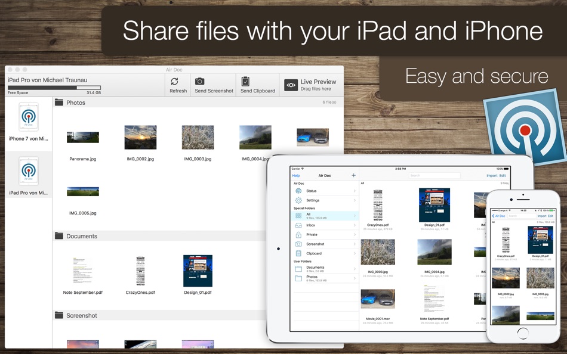Tap Import on the iPad toolbar
Screen dimensions: 567x354
(x=492, y=176)
